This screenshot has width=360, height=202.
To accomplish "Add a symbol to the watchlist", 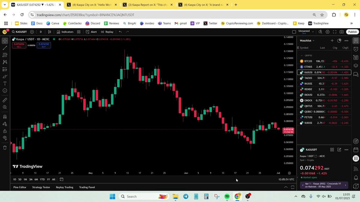I will (332, 40).
